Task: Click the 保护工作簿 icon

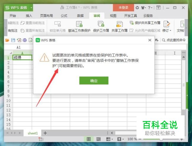Action: (x=101, y=24)
